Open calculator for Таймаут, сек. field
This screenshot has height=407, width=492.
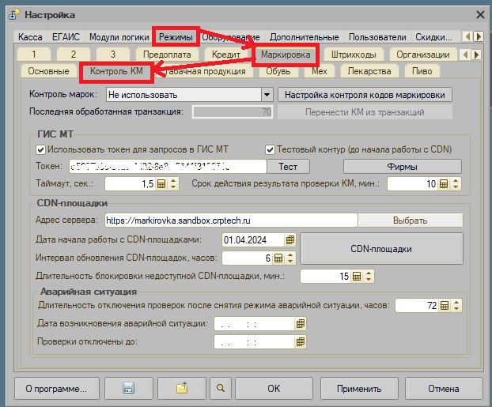pos(161,184)
